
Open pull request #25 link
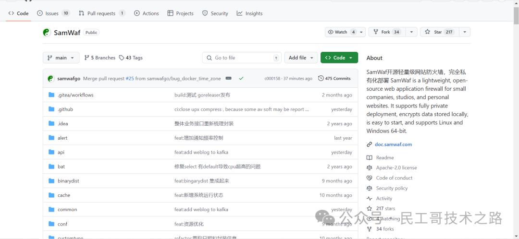coord(130,79)
